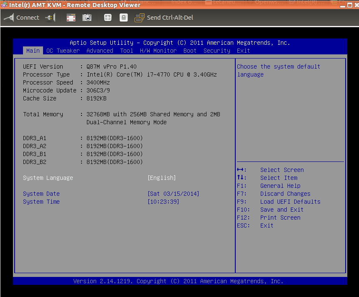Click the time value [10:23:39]
The width and height of the screenshot is (359, 297).
(163, 202)
